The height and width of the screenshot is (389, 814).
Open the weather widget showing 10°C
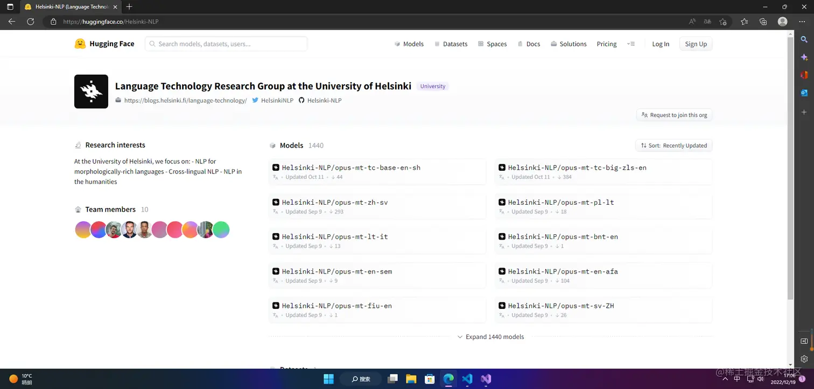pyautogui.click(x=20, y=379)
